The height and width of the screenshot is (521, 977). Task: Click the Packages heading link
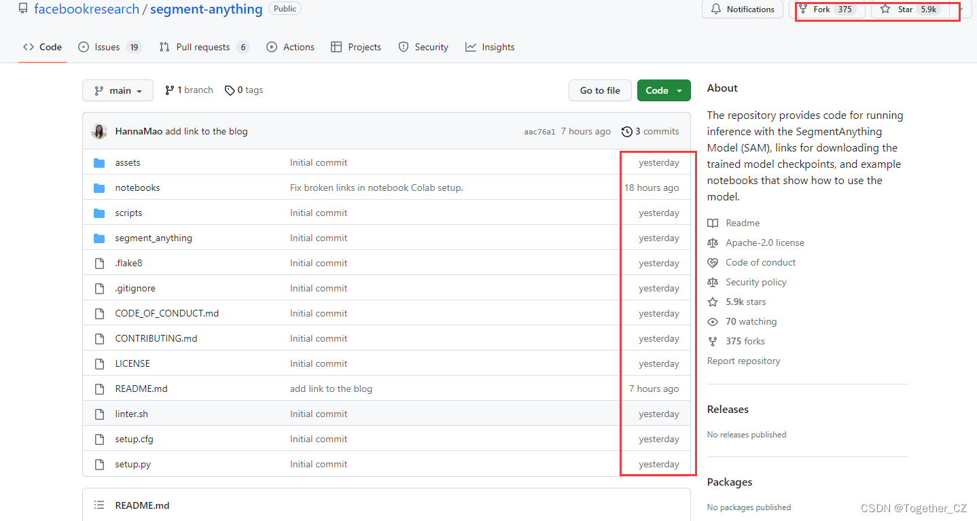point(730,482)
